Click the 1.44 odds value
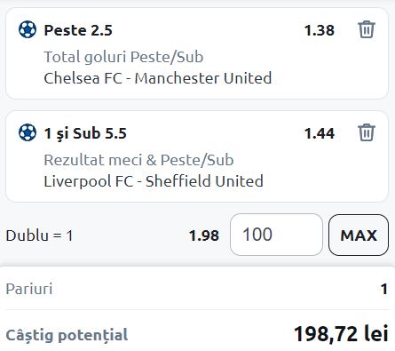The width and height of the screenshot is (395, 351). 320,133
